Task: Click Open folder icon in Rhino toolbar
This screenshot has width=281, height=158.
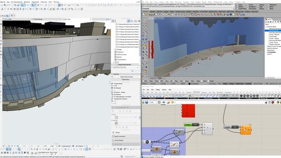Action: coord(147,14)
